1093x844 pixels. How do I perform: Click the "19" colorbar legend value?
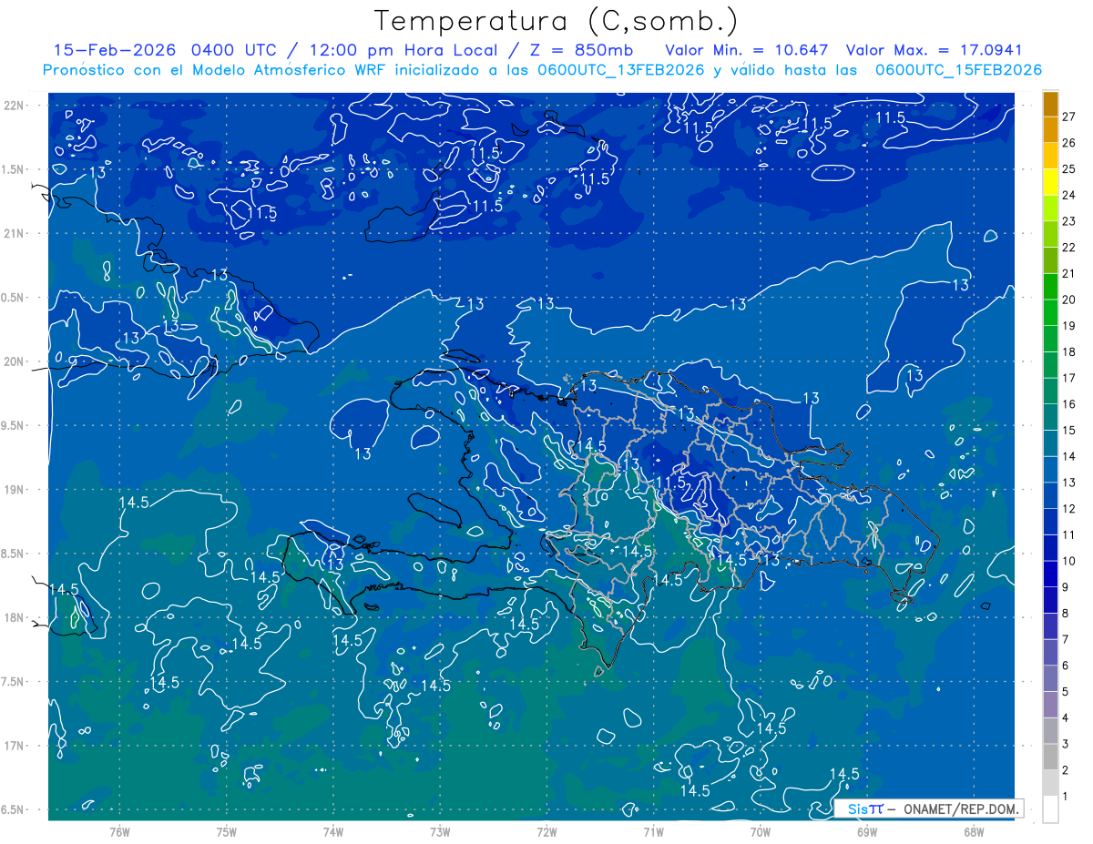[x=1069, y=325]
